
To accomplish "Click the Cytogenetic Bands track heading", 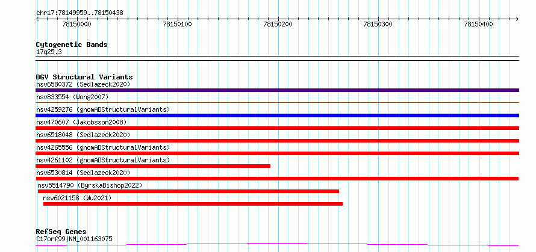I will click(x=72, y=45).
